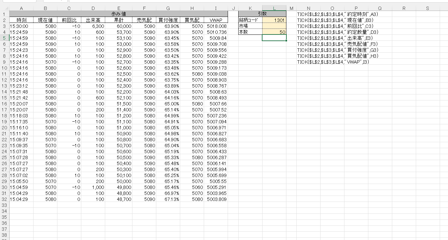This screenshot has width=448, height=240.
Task: Click column A header
Action: click(x=21, y=8)
